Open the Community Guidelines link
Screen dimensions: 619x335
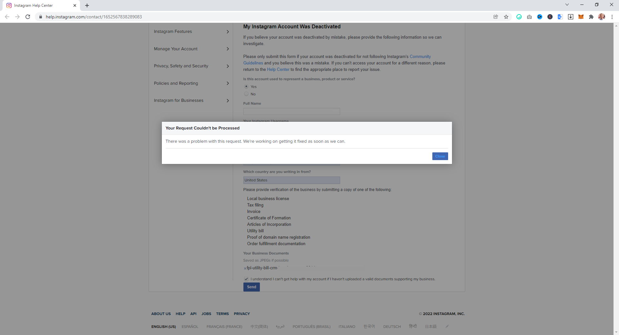coord(420,57)
